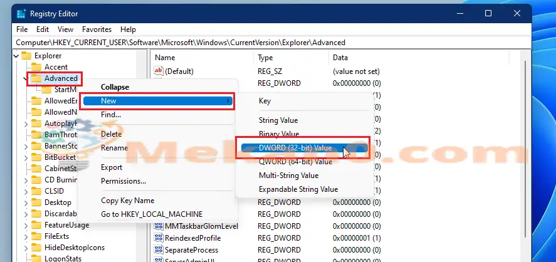This screenshot has height=262, width=556.
Task: Click the Desktop folder icon in tree
Action: coord(36,202)
